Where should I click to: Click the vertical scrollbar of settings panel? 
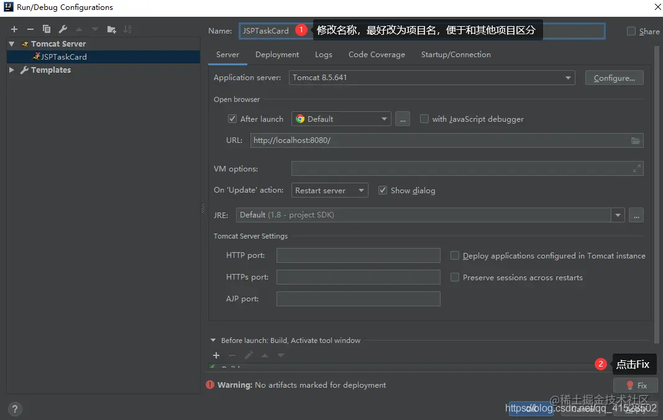(657, 194)
